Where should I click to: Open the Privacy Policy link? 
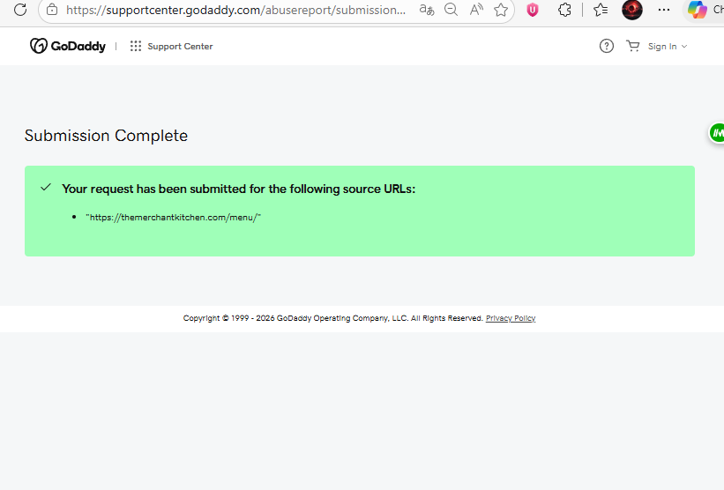tap(511, 318)
